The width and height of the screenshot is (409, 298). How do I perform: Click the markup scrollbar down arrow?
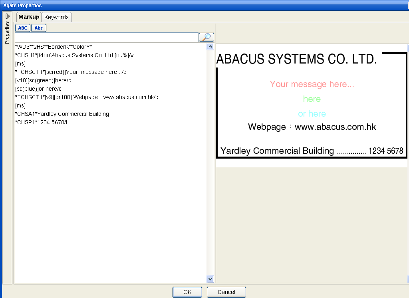210,279
